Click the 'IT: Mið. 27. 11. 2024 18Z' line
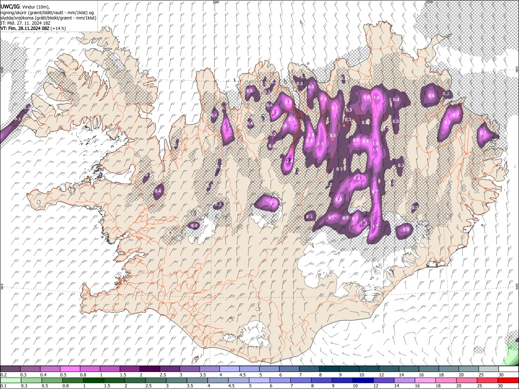519x389 pixels. tap(26, 23)
